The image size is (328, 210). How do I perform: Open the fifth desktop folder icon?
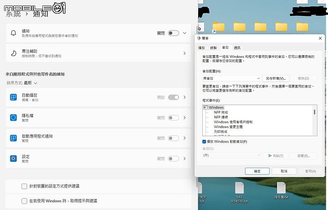(x=302, y=26)
